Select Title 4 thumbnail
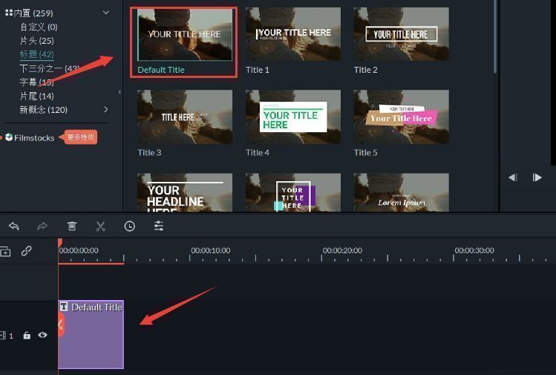 pos(293,117)
